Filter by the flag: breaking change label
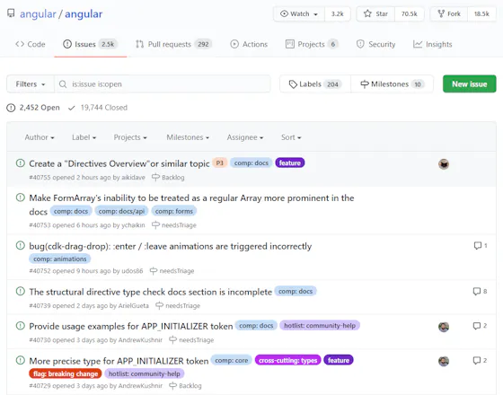Image resolution: width=503 pixels, height=395 pixels. pyautogui.click(x=66, y=373)
